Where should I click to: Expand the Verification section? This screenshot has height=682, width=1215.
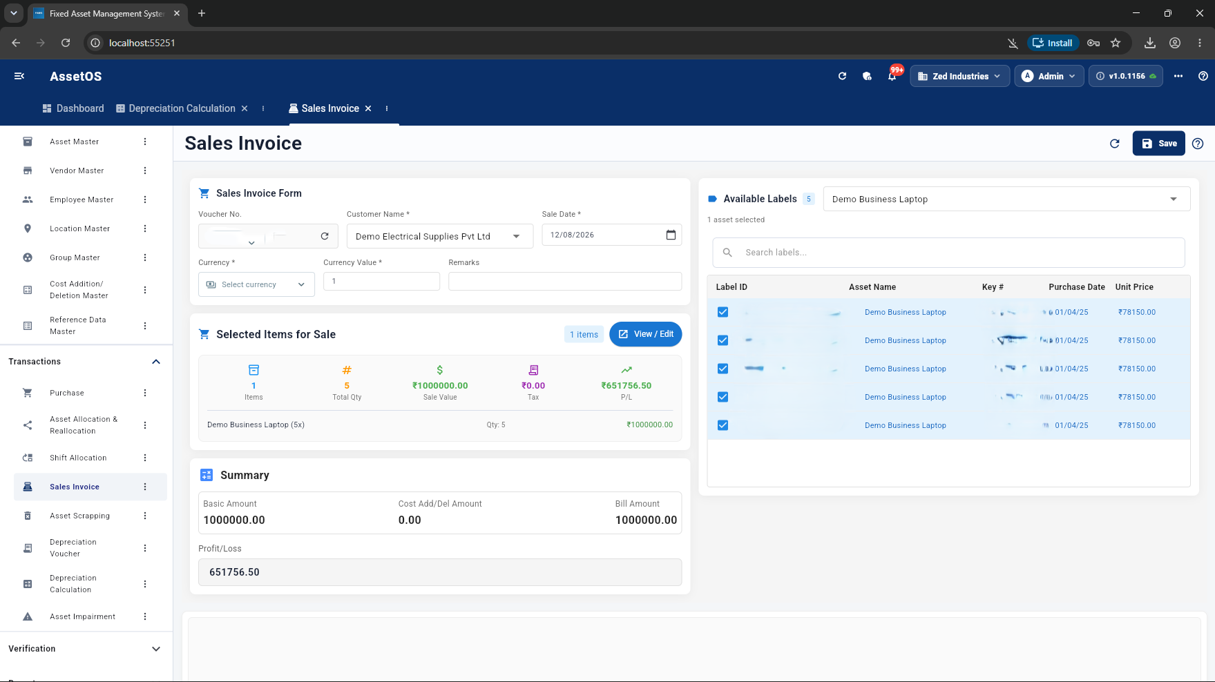click(156, 649)
